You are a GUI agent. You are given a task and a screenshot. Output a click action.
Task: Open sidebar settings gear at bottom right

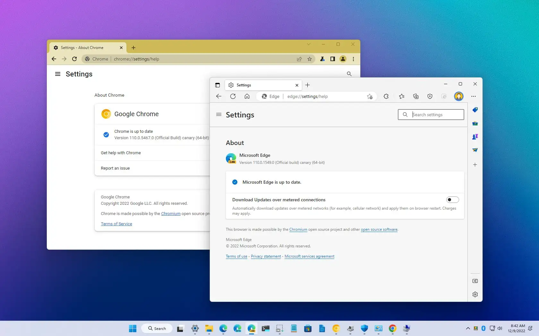[475, 294]
